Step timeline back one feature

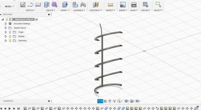(5, 109)
